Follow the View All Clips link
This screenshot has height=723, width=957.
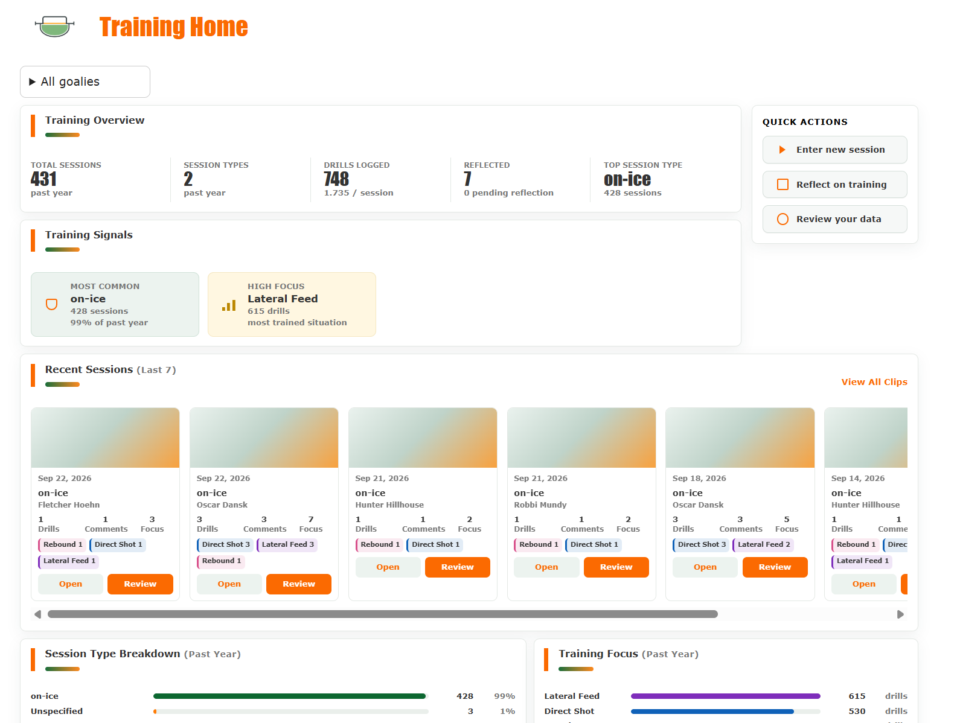click(x=874, y=382)
